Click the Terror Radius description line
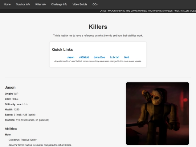The width and height of the screenshot is (196, 147). 40,145
